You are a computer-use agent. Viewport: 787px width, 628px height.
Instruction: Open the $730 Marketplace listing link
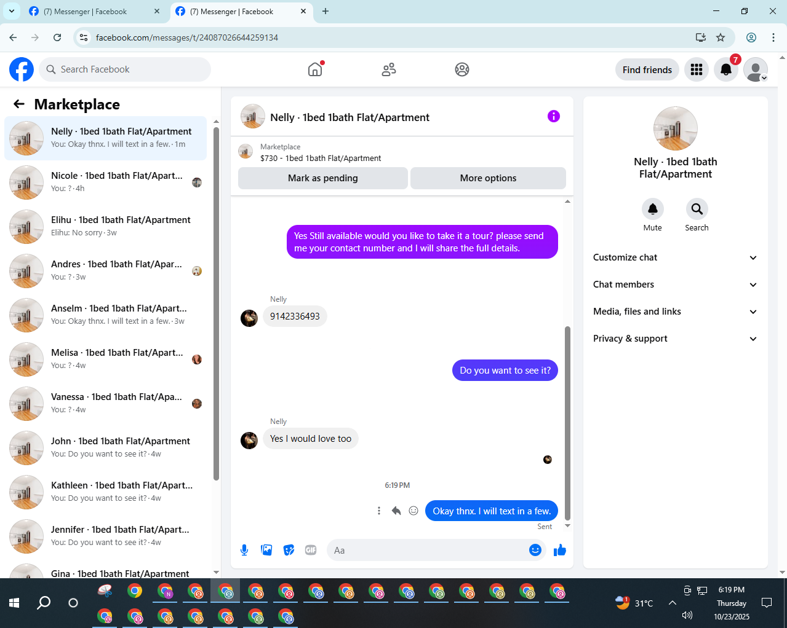tap(321, 158)
